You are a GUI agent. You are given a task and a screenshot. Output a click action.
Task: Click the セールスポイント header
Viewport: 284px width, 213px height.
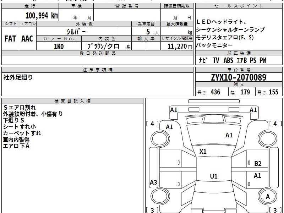click(239, 6)
